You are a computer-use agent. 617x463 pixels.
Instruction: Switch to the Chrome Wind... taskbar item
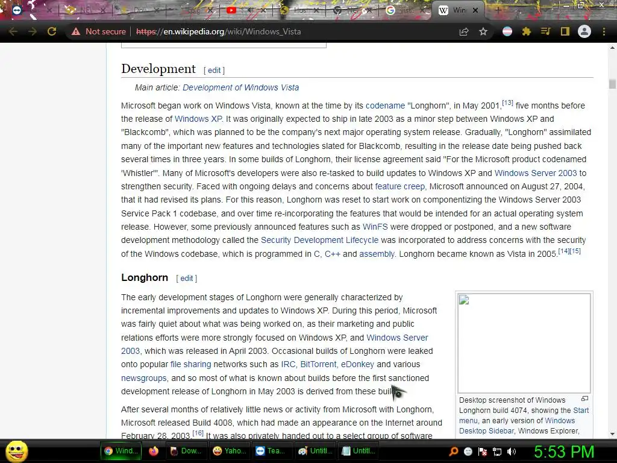coord(121,451)
